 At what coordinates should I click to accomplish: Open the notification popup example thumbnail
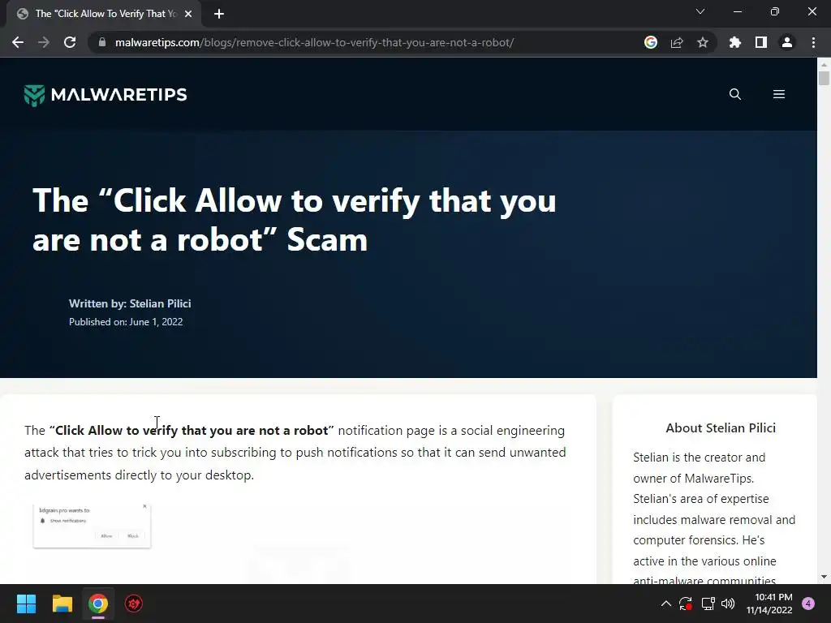click(x=93, y=526)
